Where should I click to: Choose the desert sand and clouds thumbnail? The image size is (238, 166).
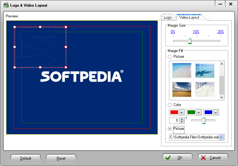pos(182,90)
